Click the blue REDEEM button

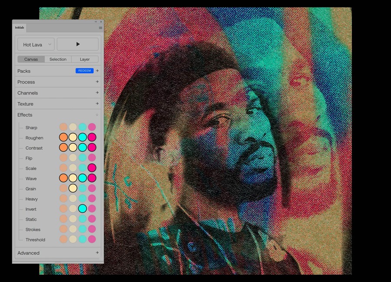[x=84, y=71]
